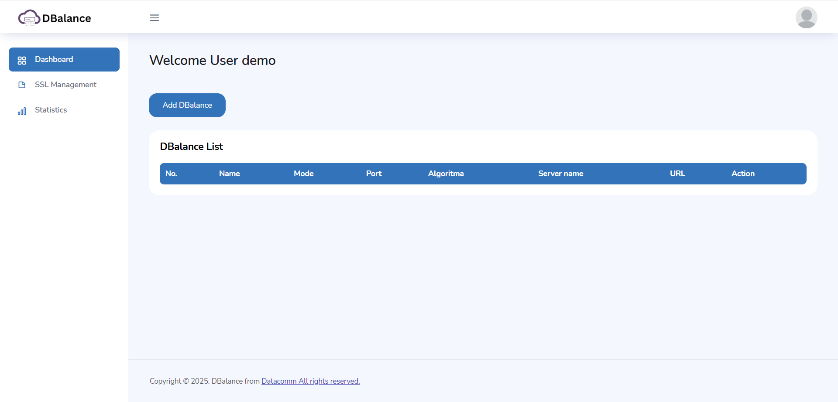The image size is (838, 402).
Task: Click the SSL Management document icon
Action: pos(22,85)
